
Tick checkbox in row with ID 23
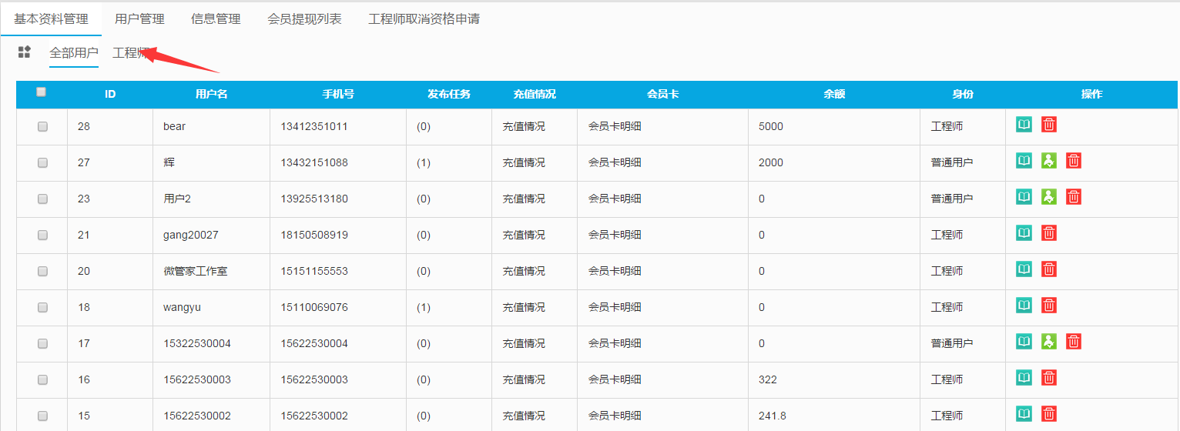42,199
